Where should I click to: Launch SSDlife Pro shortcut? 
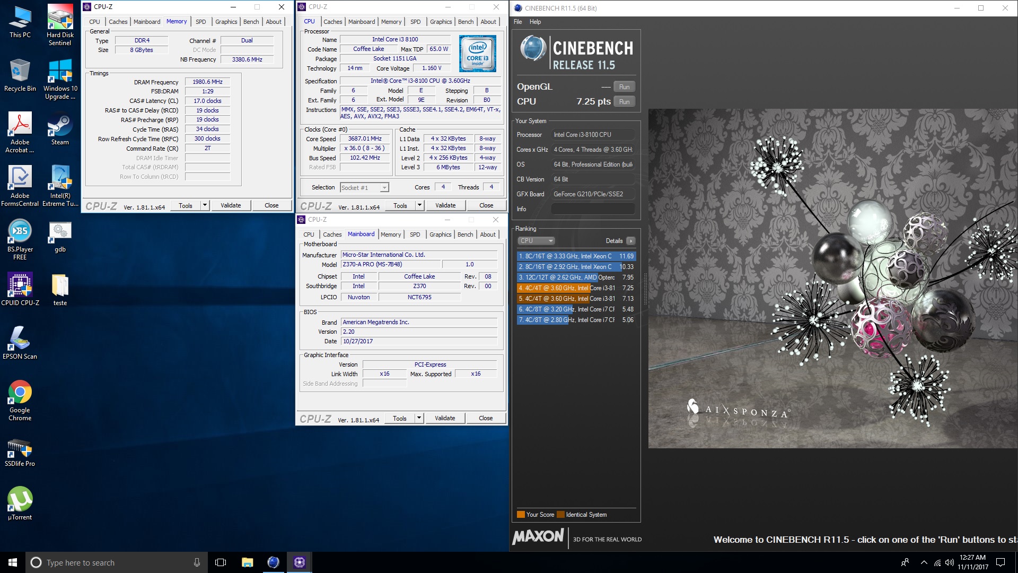coord(20,453)
